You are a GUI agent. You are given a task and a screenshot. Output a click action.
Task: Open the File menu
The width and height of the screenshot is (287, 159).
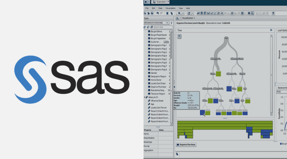coord(147,8)
